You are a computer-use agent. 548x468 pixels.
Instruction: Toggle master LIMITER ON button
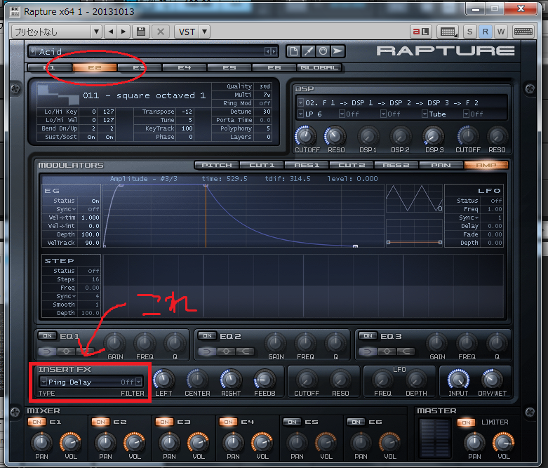466,422
